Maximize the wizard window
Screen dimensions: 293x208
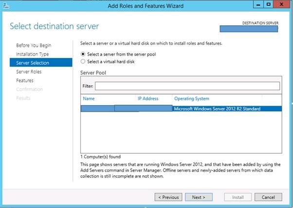point(268,5)
